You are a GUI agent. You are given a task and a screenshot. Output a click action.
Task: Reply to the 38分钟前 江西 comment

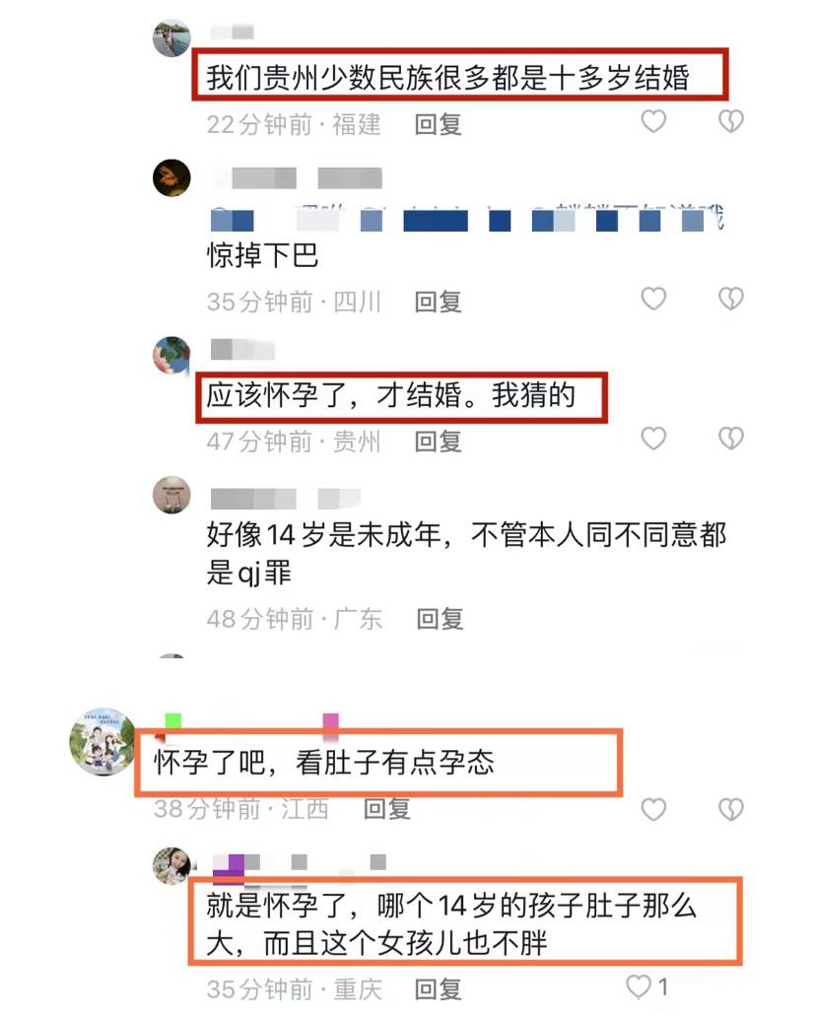[387, 809]
